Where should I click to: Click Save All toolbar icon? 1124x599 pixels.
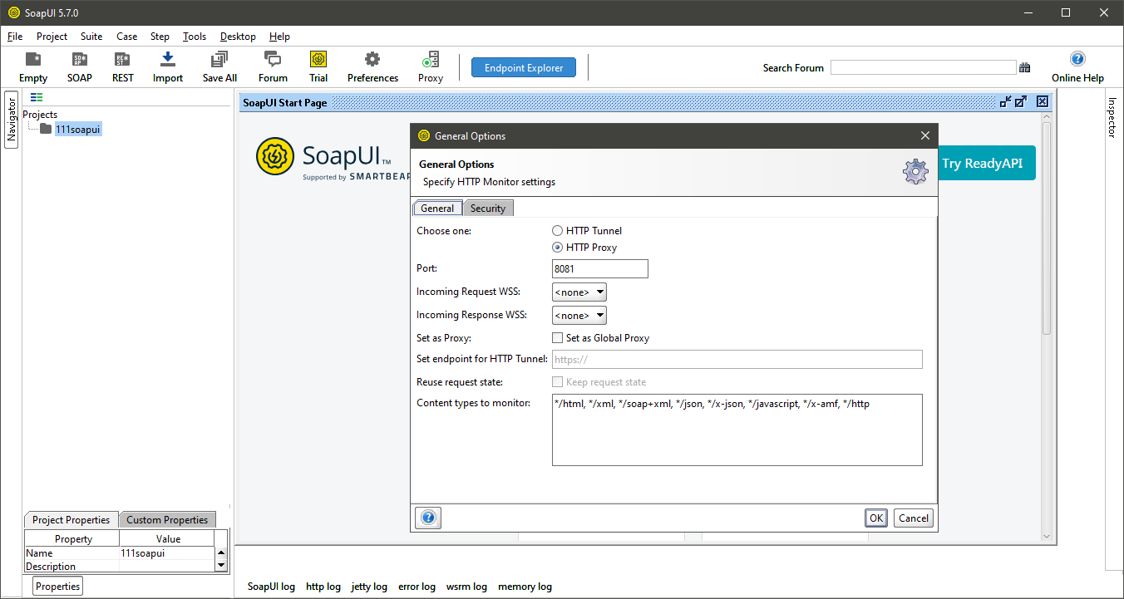pyautogui.click(x=219, y=66)
